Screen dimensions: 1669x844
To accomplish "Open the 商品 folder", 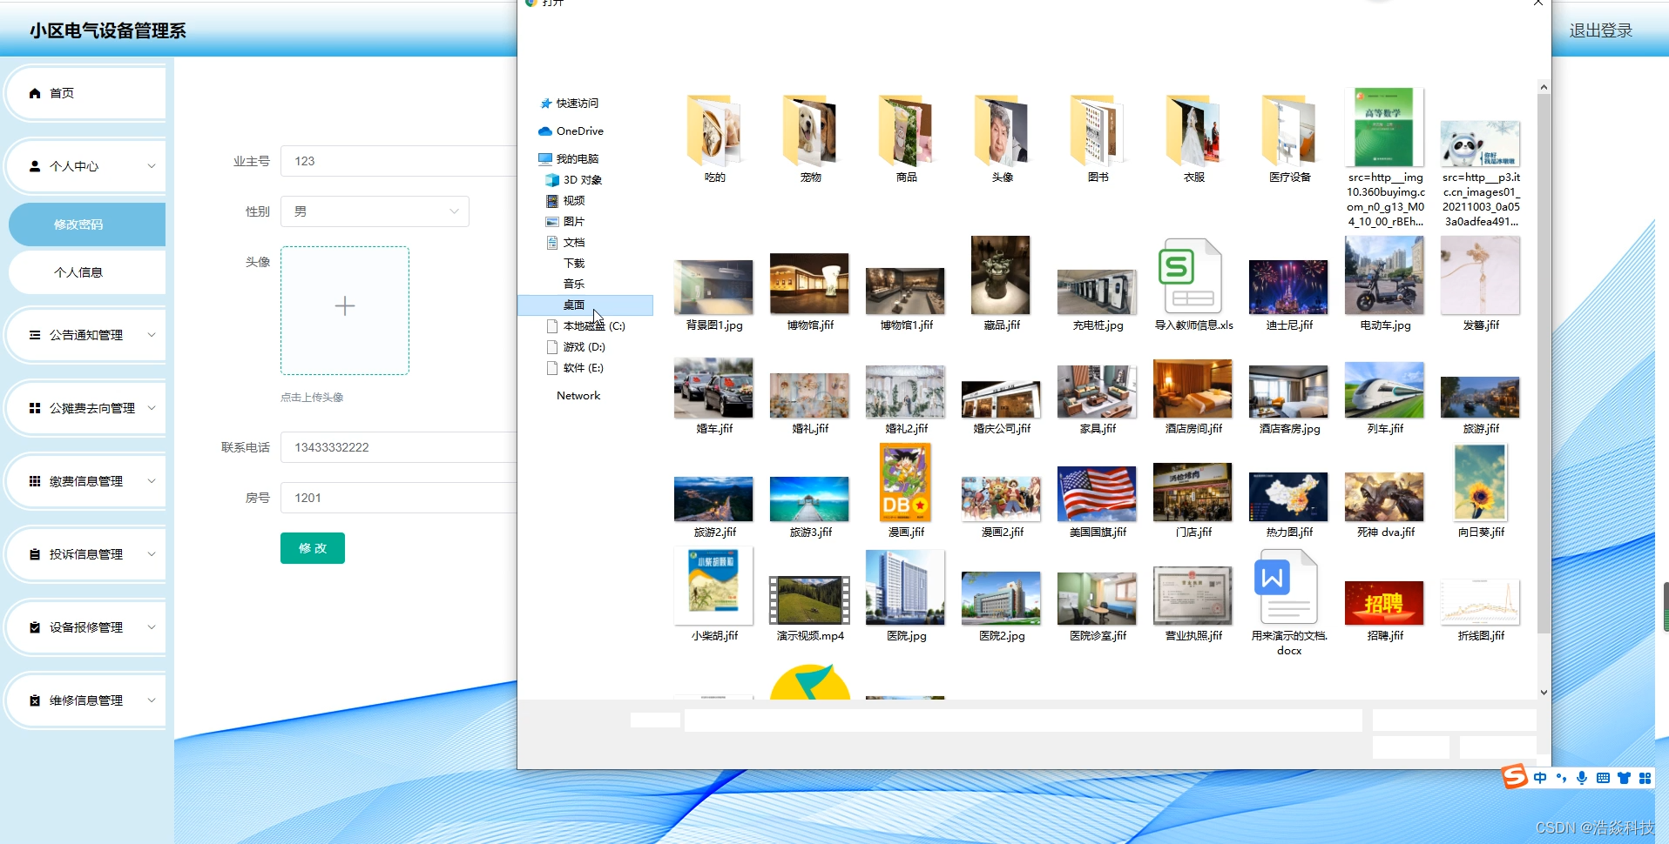I will (x=905, y=131).
